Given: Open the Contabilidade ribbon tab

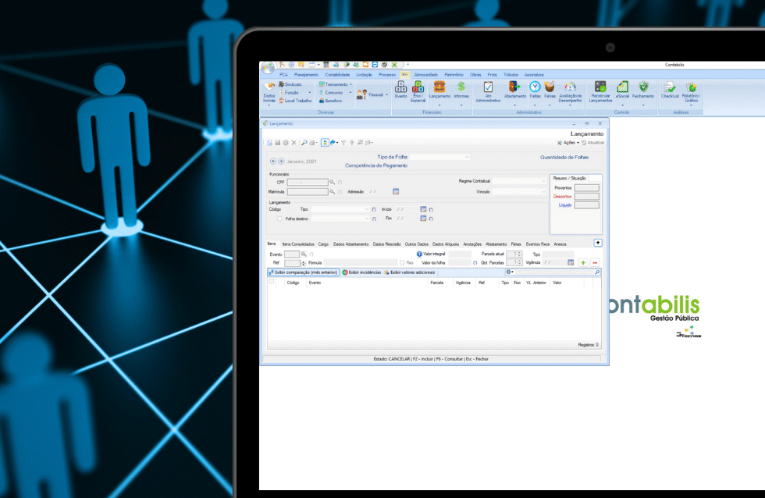Looking at the screenshot, I should pyautogui.click(x=337, y=74).
